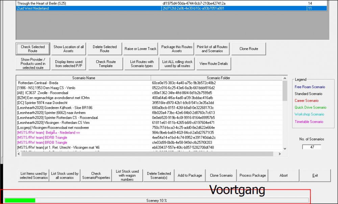Click List Routes with Scenario types
Viewport: 338px width, 204px height.
click(142, 64)
